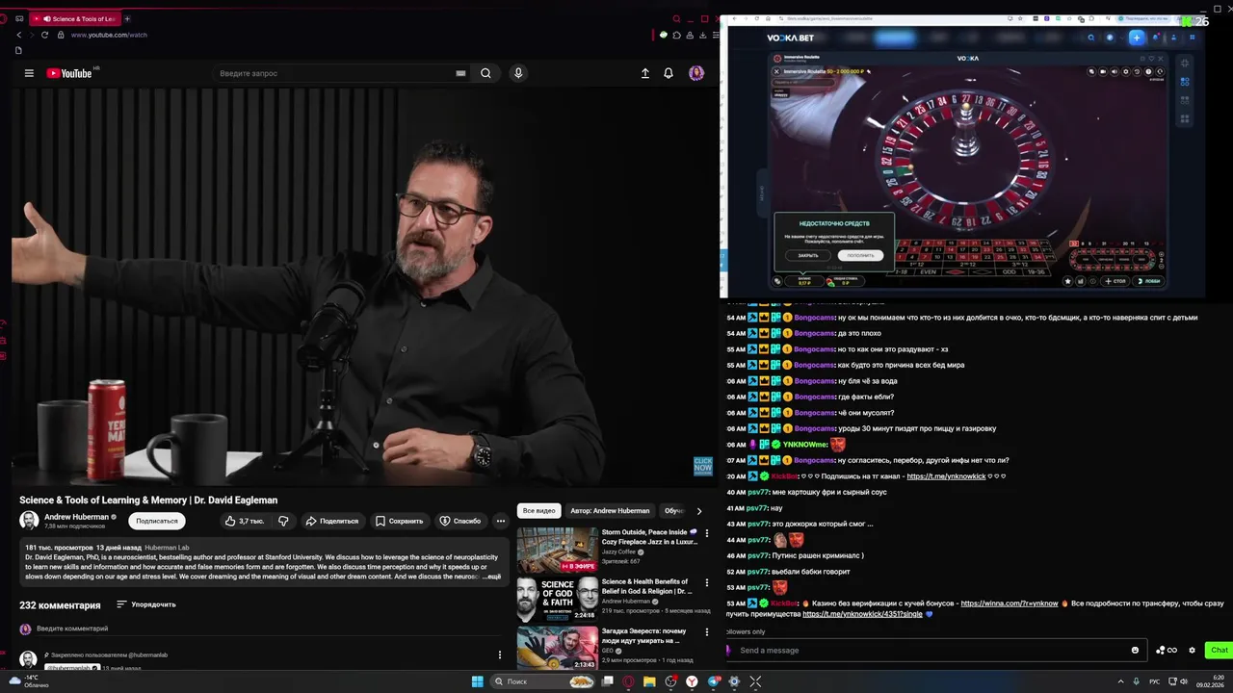The width and height of the screenshot is (1233, 693).
Task: Open Загадка Эвереста video title
Action: (643, 635)
